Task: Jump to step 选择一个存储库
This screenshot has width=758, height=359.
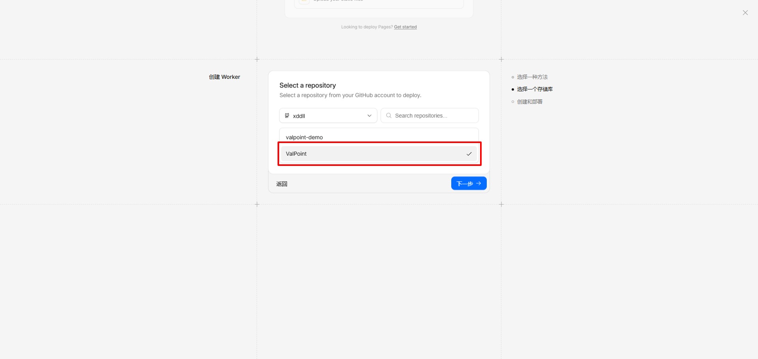Action: tap(535, 89)
